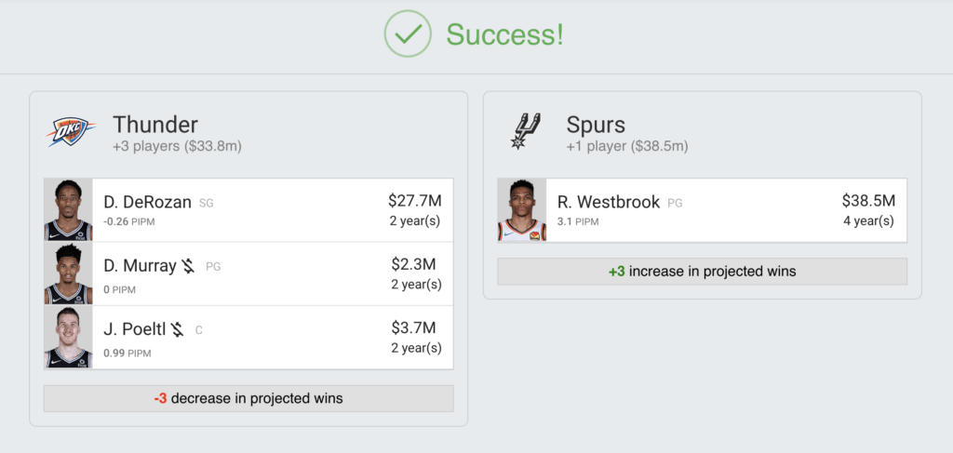Click the Spurs team name heading
The width and height of the screenshot is (953, 453).
pos(596,125)
